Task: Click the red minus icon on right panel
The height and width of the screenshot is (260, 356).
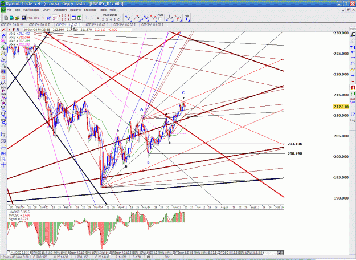Action: [x=353, y=81]
